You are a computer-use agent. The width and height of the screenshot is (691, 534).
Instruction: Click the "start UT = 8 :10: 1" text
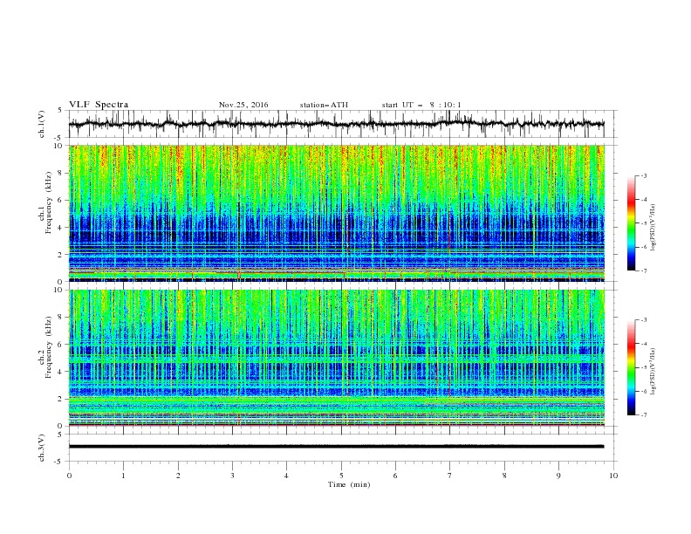(x=421, y=105)
